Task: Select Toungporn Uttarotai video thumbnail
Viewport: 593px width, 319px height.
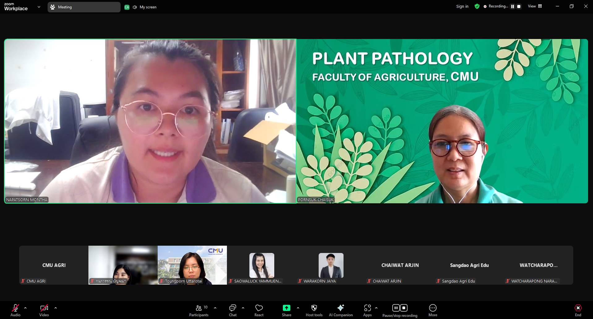Action: pos(192,265)
